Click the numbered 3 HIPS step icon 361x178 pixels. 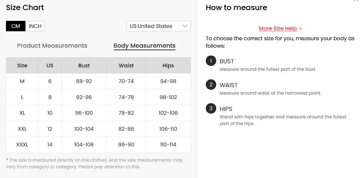point(211,109)
